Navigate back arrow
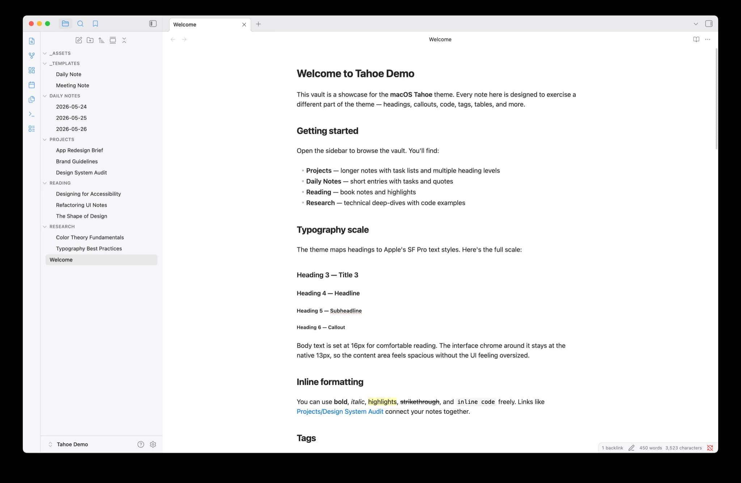741x483 pixels. coord(173,39)
